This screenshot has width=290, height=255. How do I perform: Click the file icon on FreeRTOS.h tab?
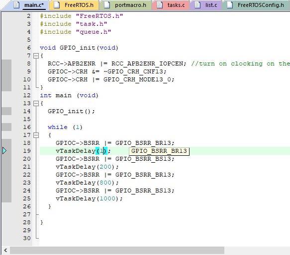pyautogui.click(x=57, y=5)
